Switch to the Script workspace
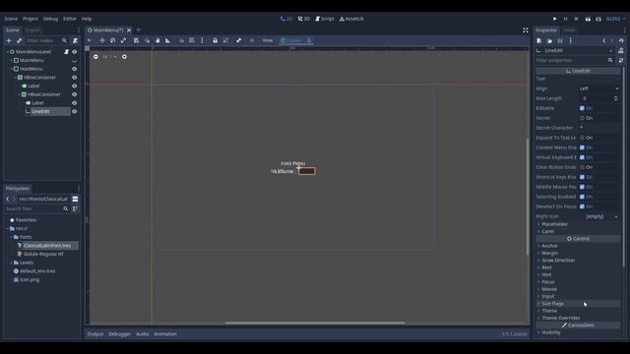Screen dimensions: 630x354 click(325, 19)
